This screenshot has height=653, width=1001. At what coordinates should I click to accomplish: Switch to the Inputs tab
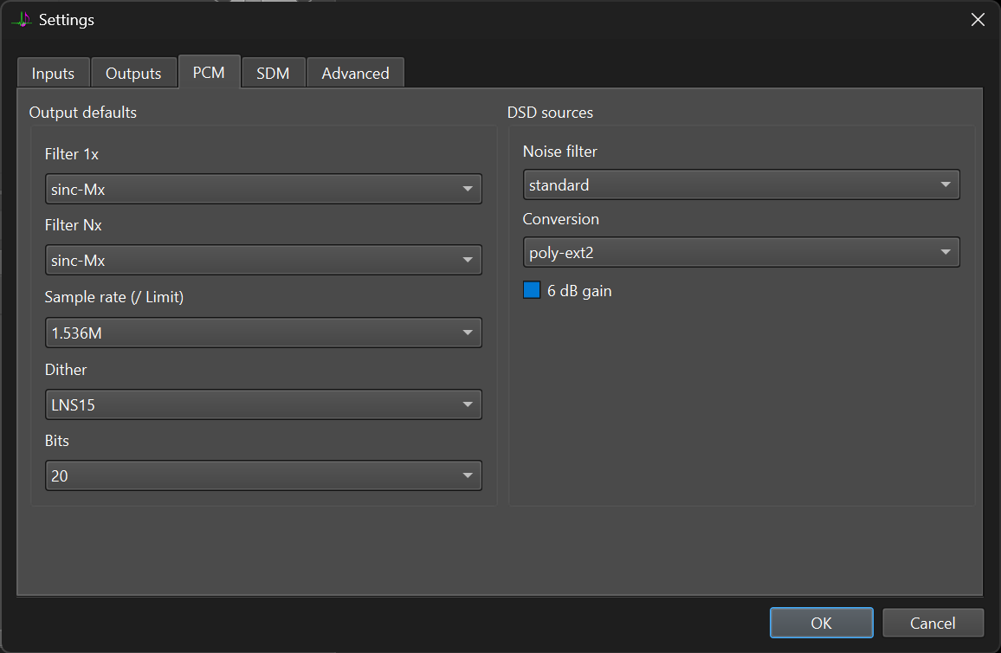(x=53, y=73)
